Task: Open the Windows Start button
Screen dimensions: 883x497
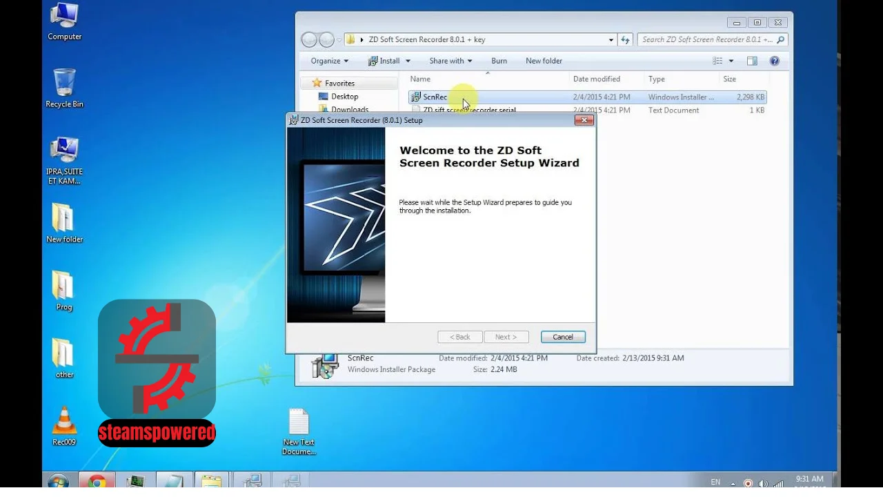Action: (x=59, y=481)
